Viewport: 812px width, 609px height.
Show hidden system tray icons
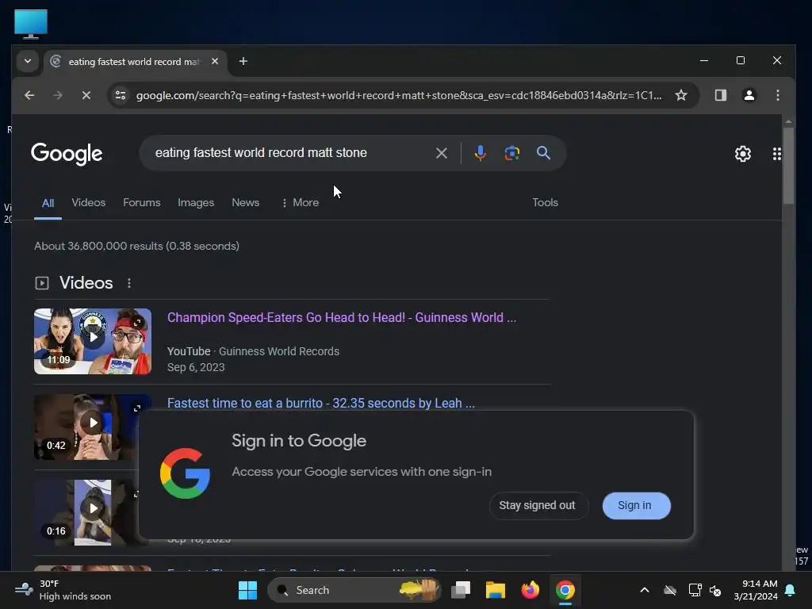pos(645,590)
